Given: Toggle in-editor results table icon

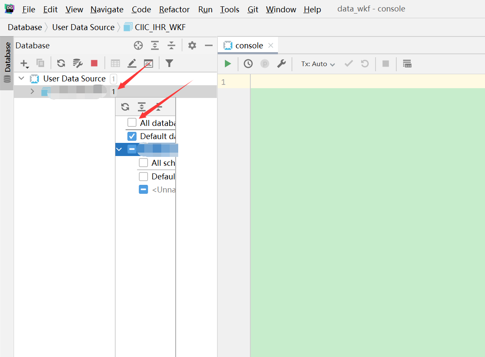Looking at the screenshot, I should 407,64.
